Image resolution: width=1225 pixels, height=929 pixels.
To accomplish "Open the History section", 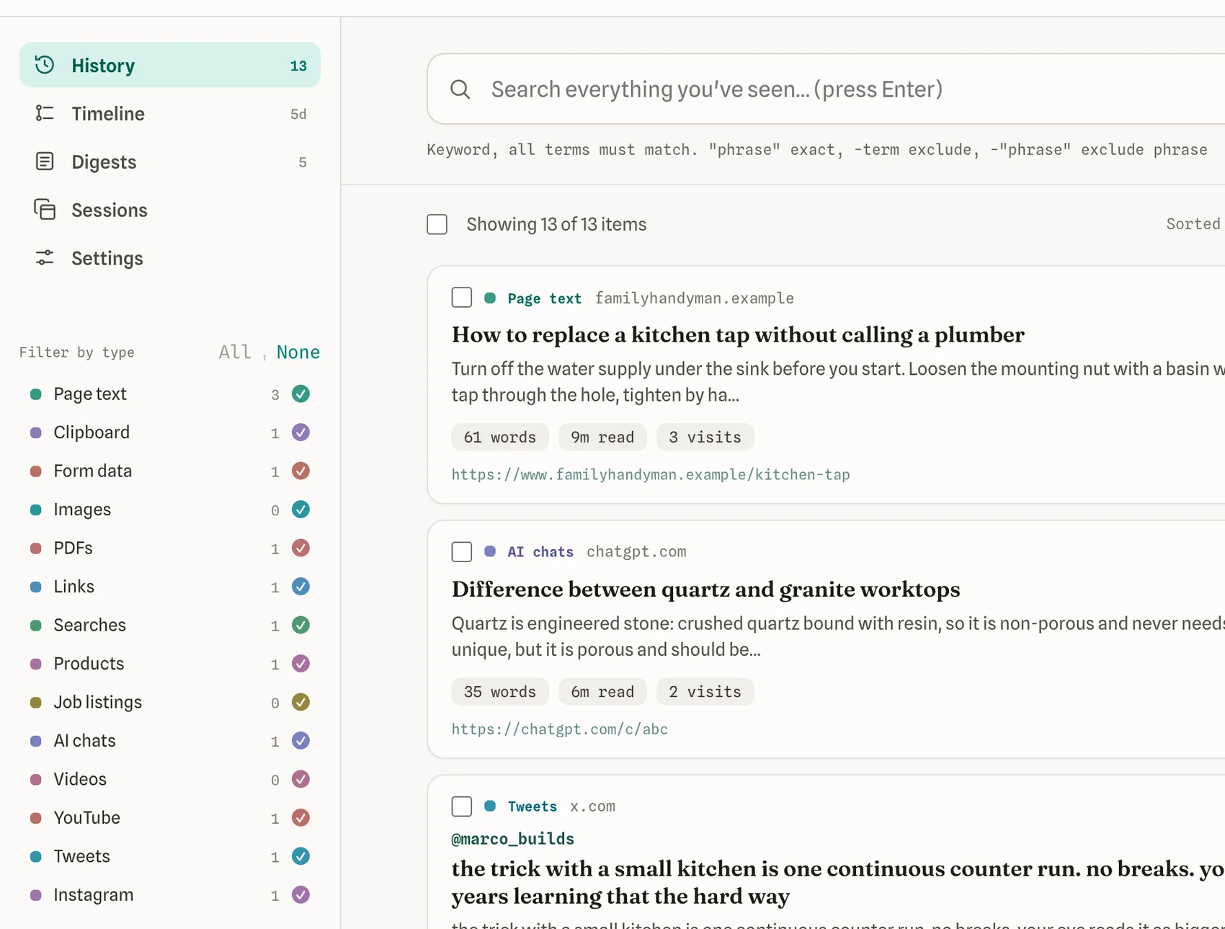I will click(x=170, y=65).
